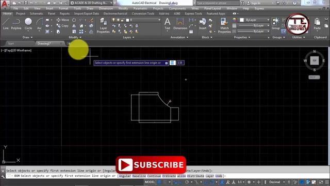Image resolution: width=330 pixels, height=186 pixels.
Task: Click the Insert block button
Action: pyautogui.click(x=203, y=24)
